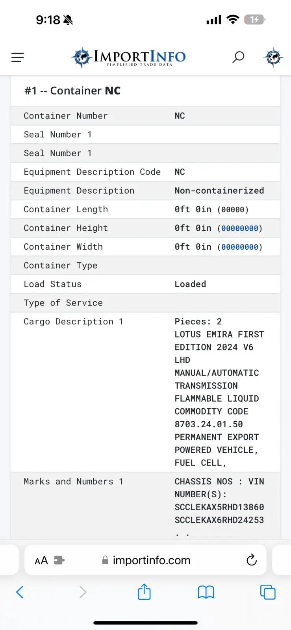Tap the ImportInfo logo
The height and width of the screenshot is (630, 291).
pos(128,57)
